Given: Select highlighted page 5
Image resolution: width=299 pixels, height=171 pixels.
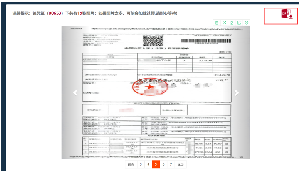Looking at the screenshot, I should 156,164.
